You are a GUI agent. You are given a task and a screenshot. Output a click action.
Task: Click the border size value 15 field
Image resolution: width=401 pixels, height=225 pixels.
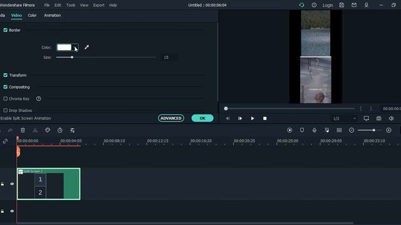point(169,57)
